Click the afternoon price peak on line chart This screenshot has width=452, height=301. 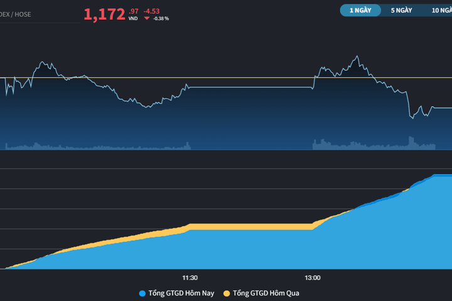357,56
